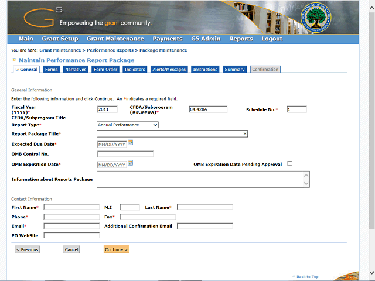375x281 pixels.
Task: Click the First Name field
Action: click(x=71, y=207)
